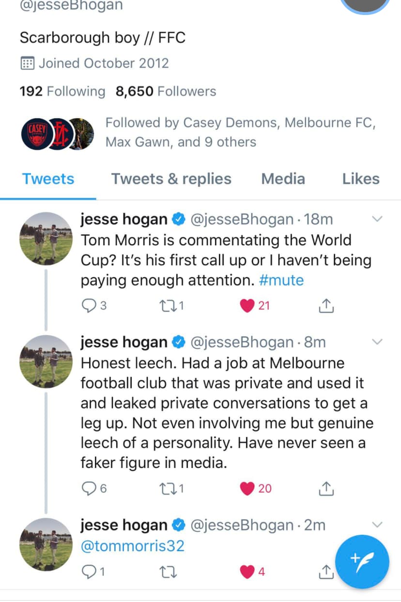The width and height of the screenshot is (401, 602).
Task: View the 8,650 Followers list
Action: 166,91
